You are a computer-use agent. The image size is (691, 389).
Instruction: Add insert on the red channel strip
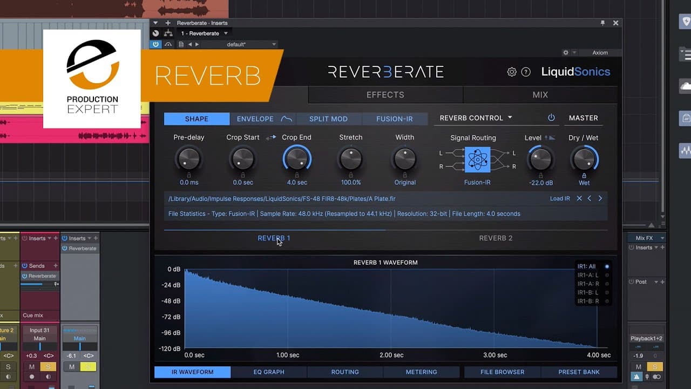(56, 238)
